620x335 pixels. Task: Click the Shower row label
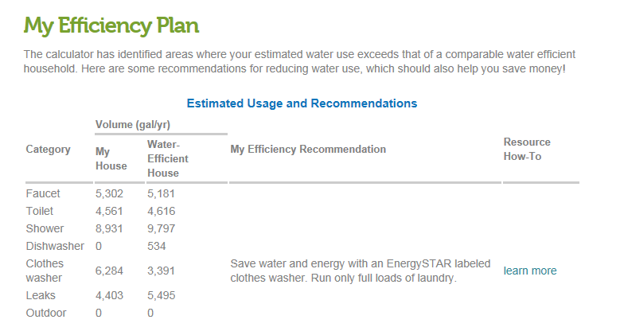[x=45, y=228]
